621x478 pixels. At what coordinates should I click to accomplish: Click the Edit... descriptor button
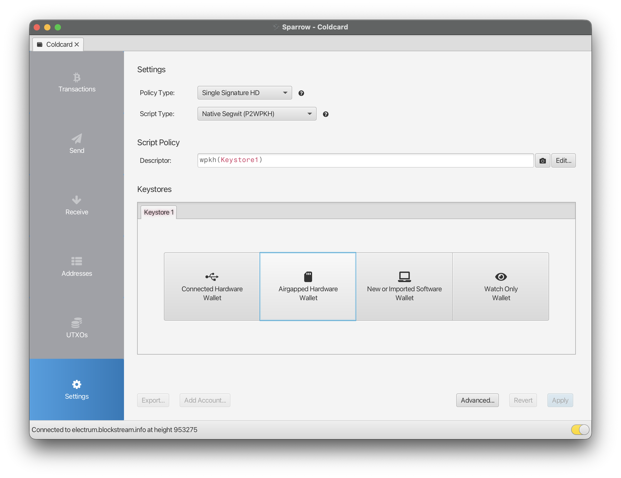point(563,161)
